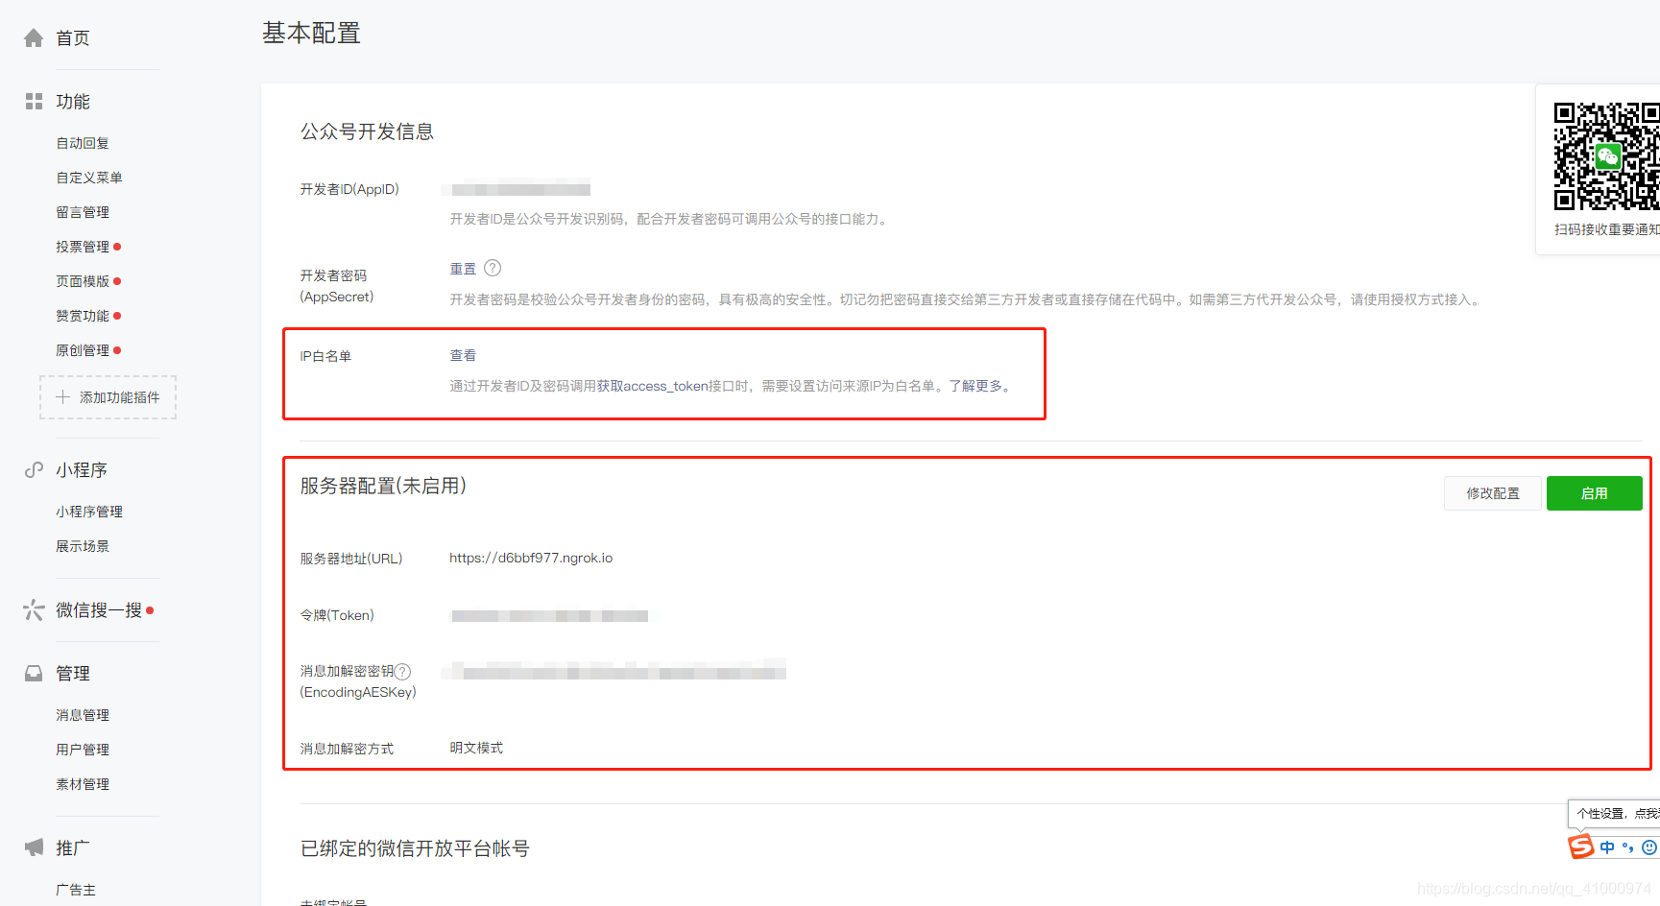
Task: Click the 管理 section header
Action: click(73, 674)
